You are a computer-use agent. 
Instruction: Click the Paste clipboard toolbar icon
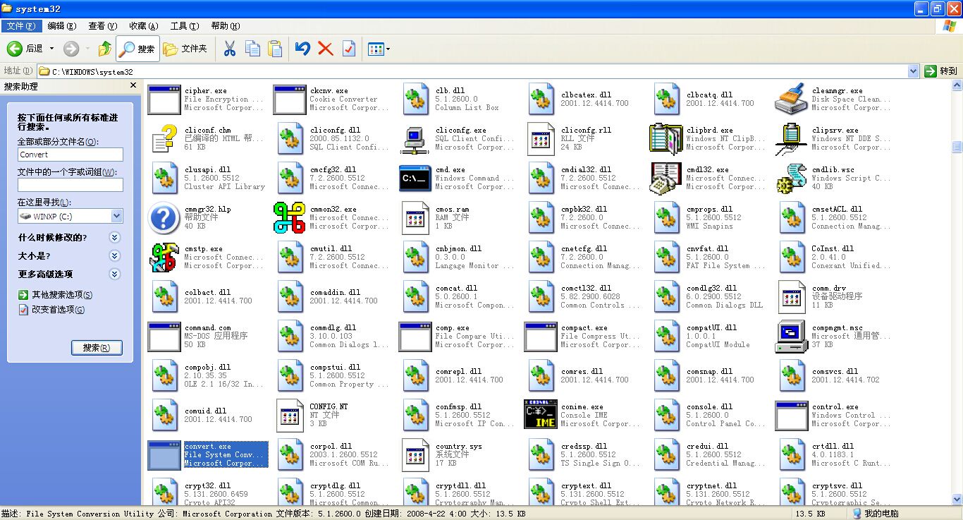coord(274,49)
